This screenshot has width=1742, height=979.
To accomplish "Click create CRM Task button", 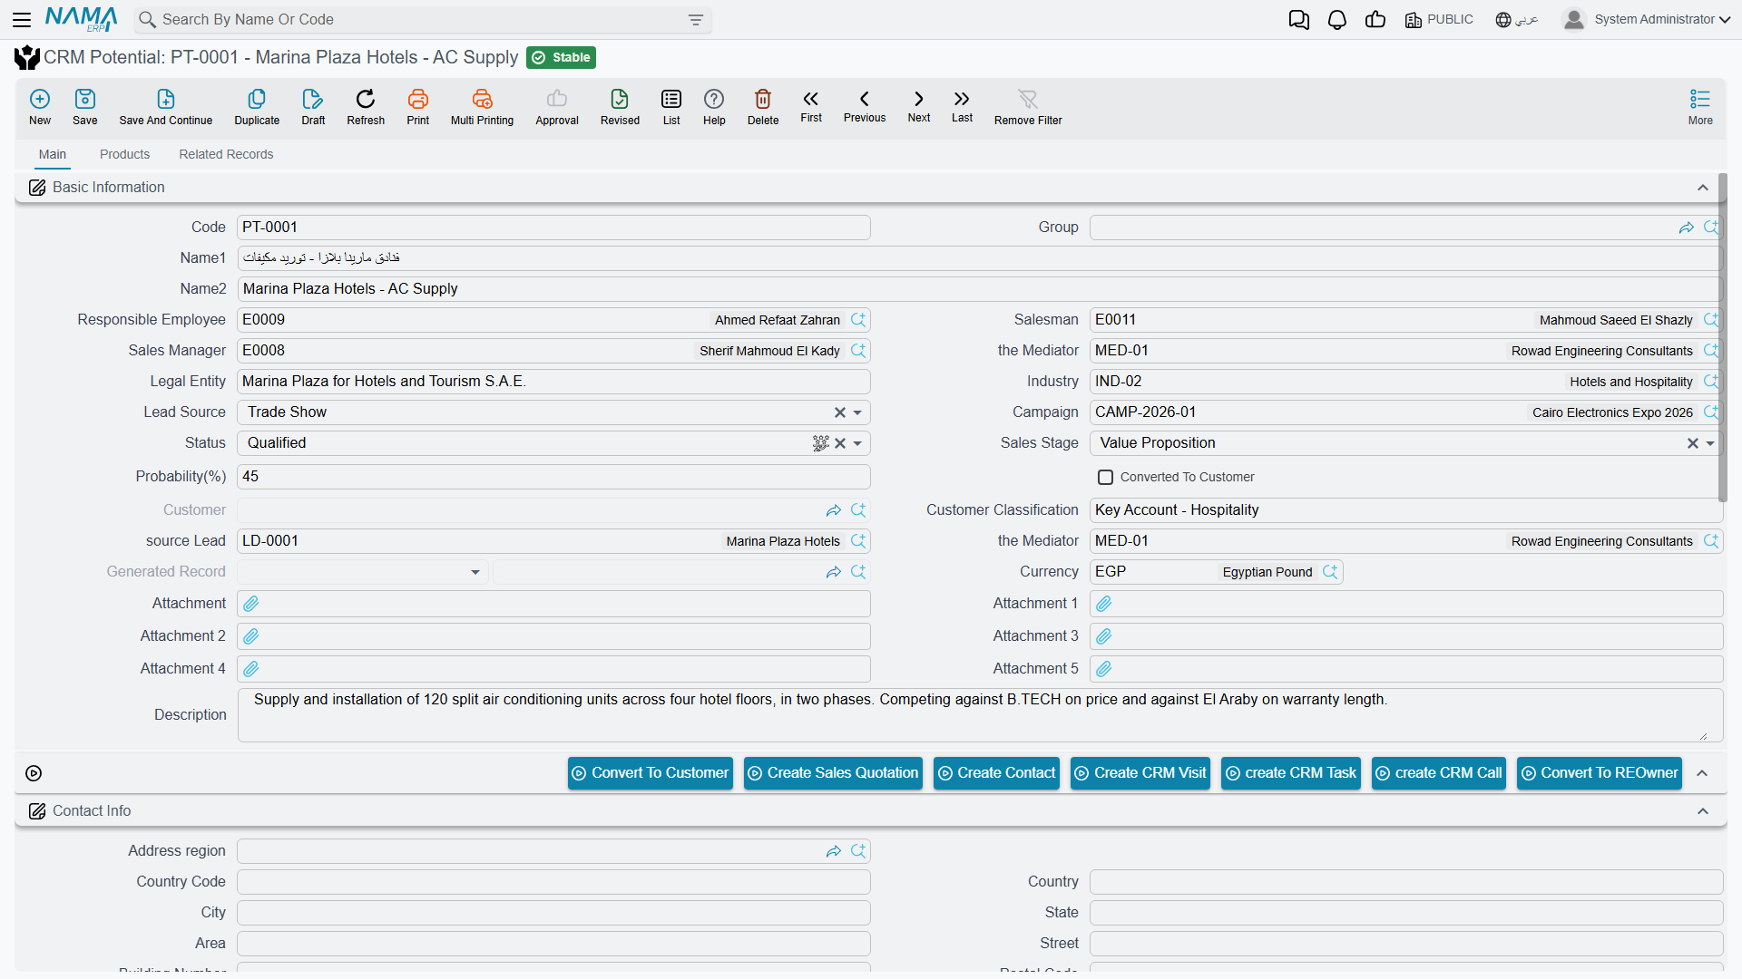I will pos(1291,773).
